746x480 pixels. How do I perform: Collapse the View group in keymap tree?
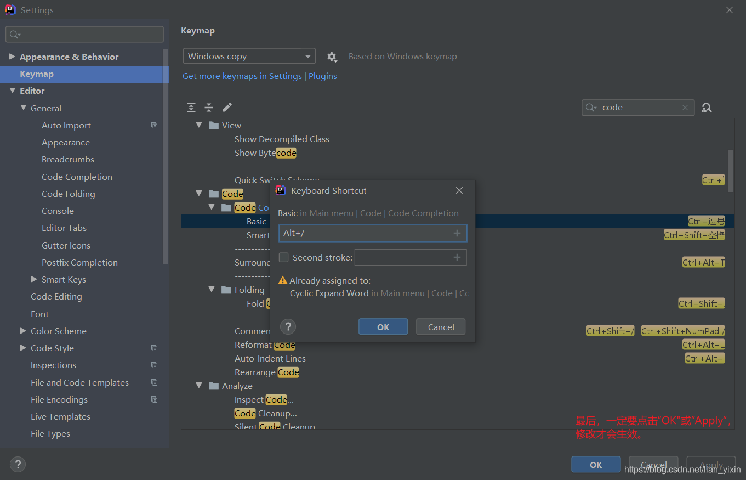pyautogui.click(x=199, y=125)
